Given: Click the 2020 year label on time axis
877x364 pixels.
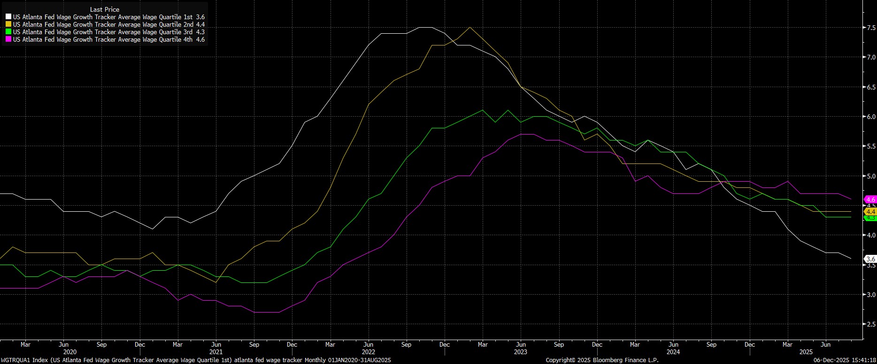Looking at the screenshot, I should tap(69, 352).
